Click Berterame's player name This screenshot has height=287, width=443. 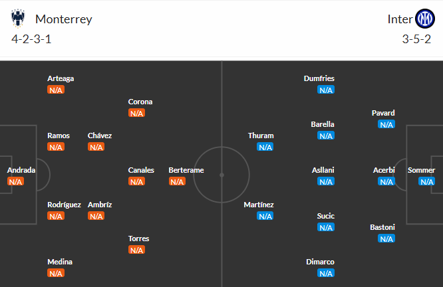186,170
